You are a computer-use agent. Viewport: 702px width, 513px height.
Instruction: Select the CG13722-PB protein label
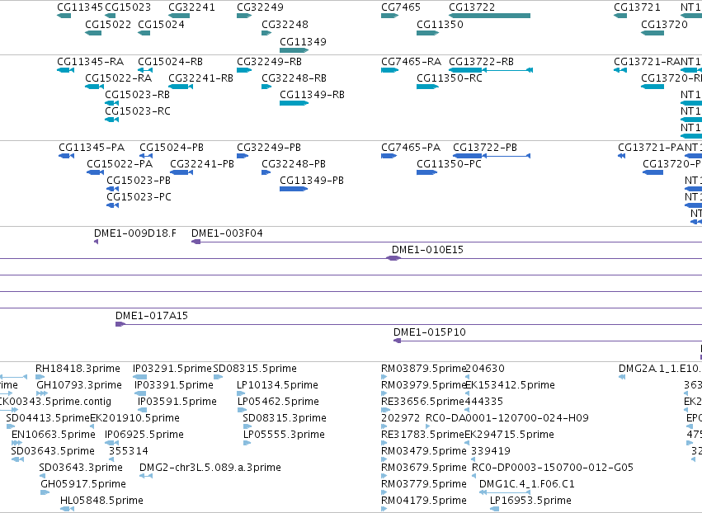485,148
